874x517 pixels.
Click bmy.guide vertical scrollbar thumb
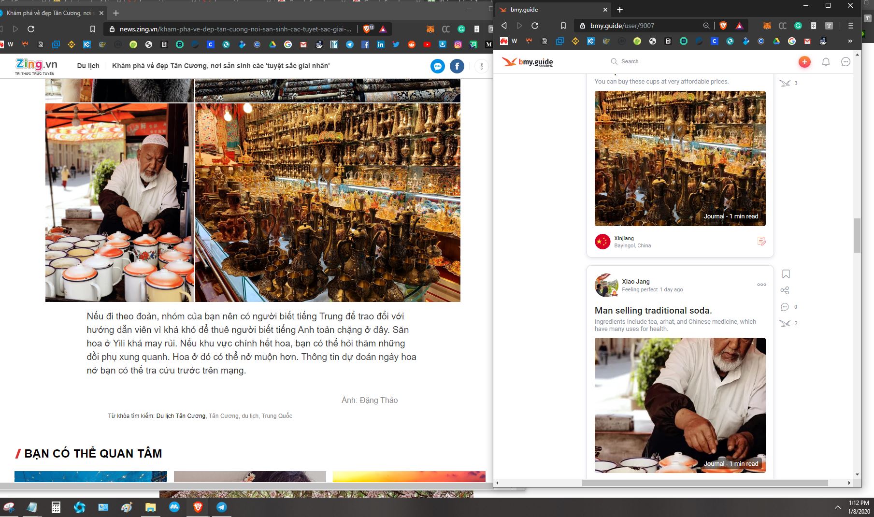(858, 236)
